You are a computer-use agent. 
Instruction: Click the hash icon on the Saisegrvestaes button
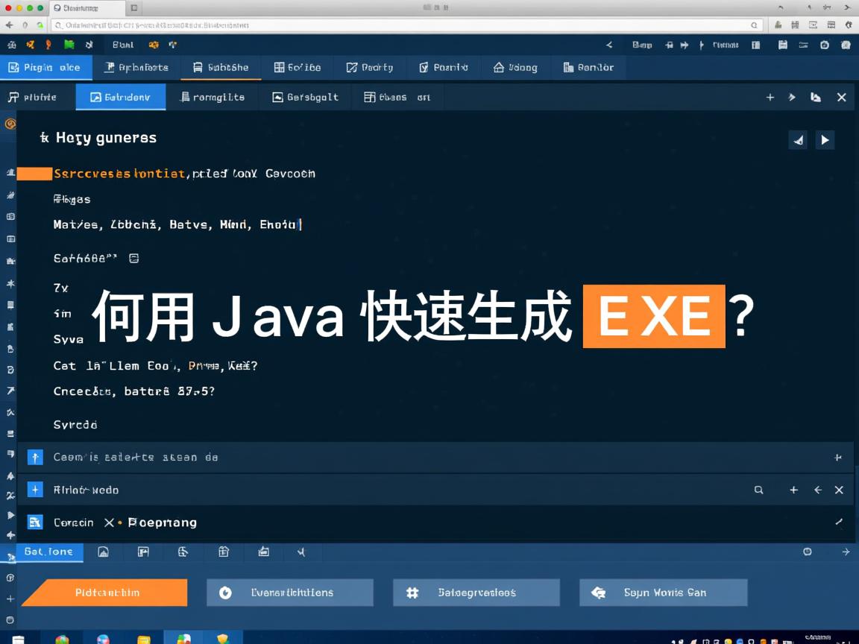tap(412, 593)
